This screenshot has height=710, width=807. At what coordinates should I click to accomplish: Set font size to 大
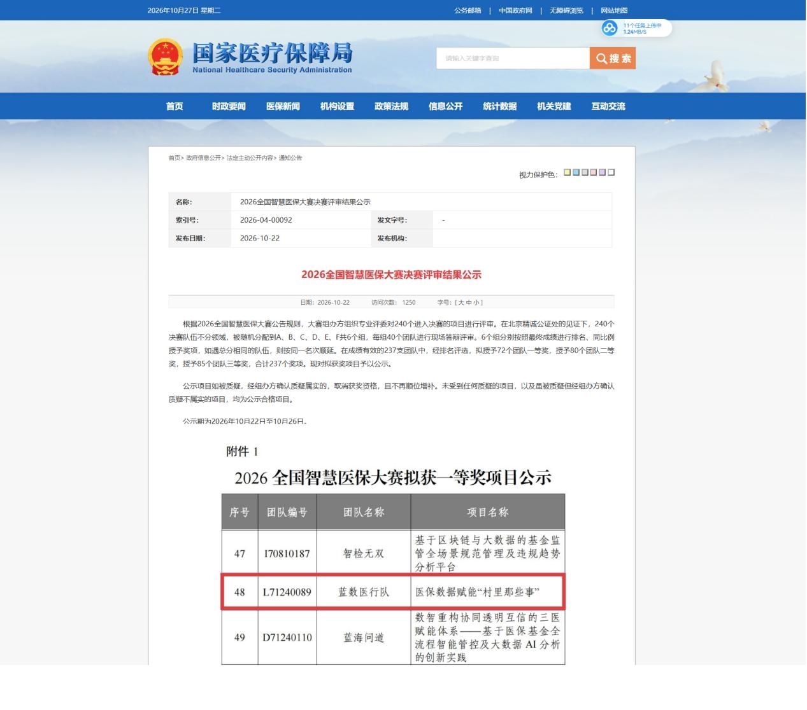pos(461,303)
